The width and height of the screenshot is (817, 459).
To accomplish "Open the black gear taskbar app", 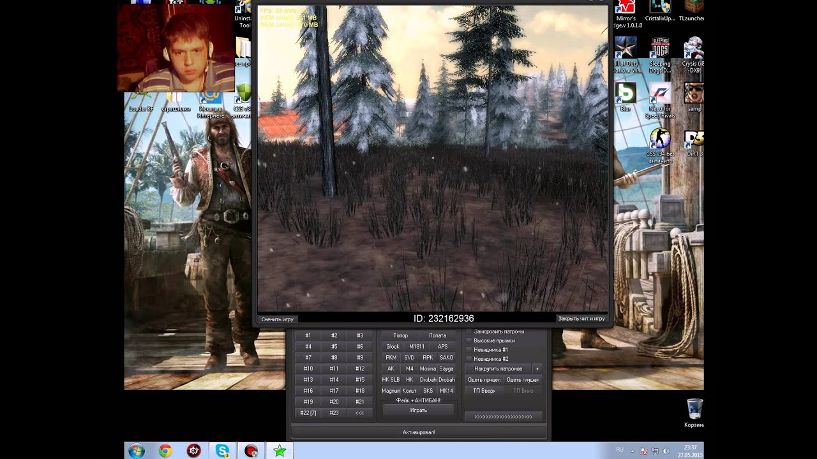I will (194, 451).
